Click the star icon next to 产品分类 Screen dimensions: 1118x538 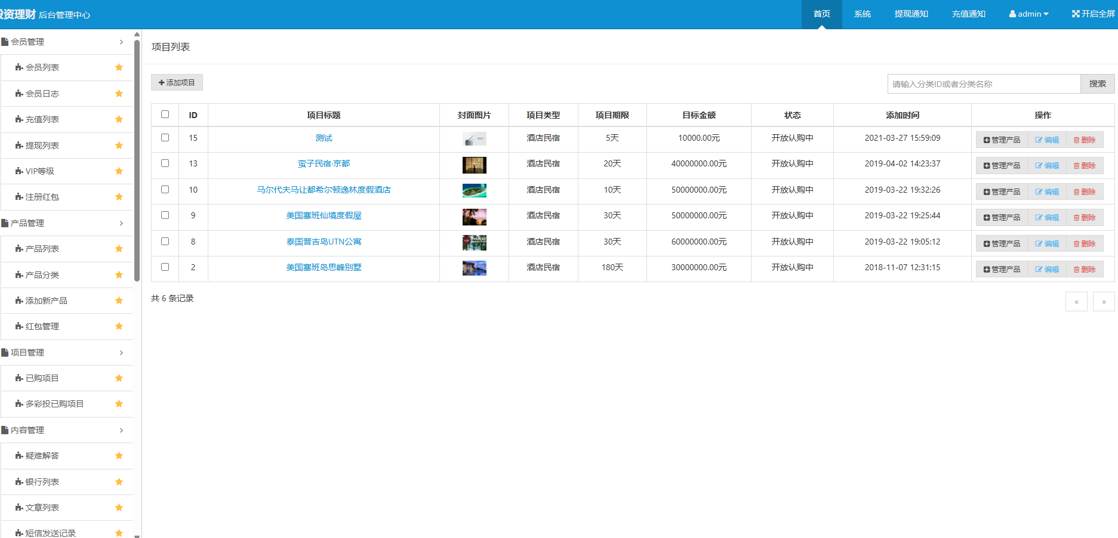(119, 274)
